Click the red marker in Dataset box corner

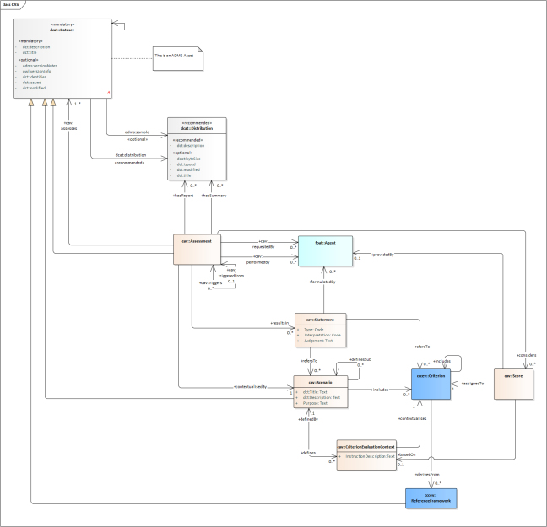tap(109, 93)
